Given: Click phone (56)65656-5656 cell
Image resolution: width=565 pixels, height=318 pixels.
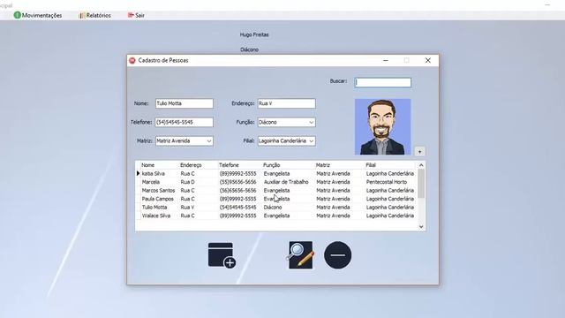Looking at the screenshot, I should pyautogui.click(x=237, y=191).
